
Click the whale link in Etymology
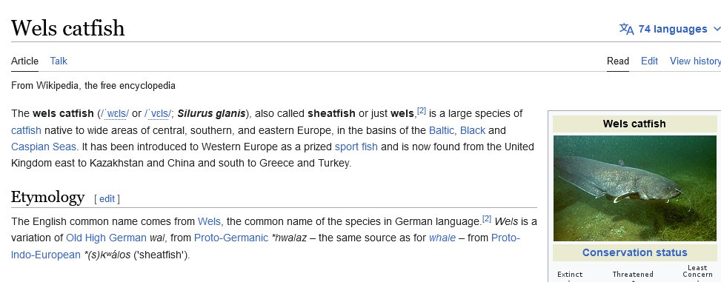(x=442, y=238)
